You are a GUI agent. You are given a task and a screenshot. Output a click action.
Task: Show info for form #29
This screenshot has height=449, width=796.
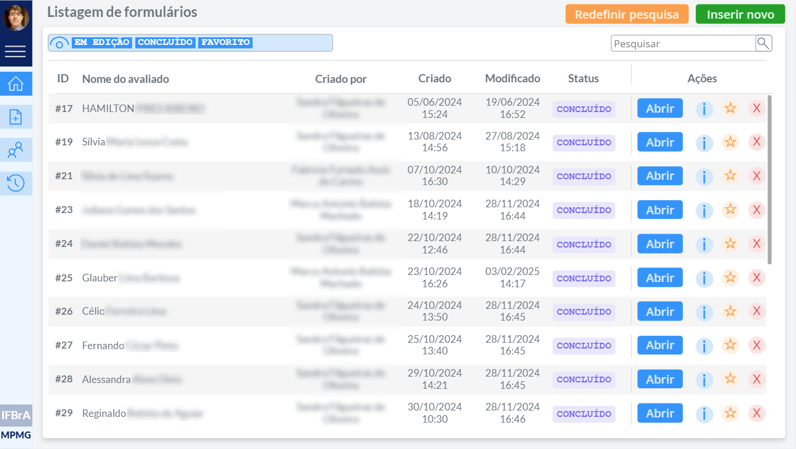point(704,413)
